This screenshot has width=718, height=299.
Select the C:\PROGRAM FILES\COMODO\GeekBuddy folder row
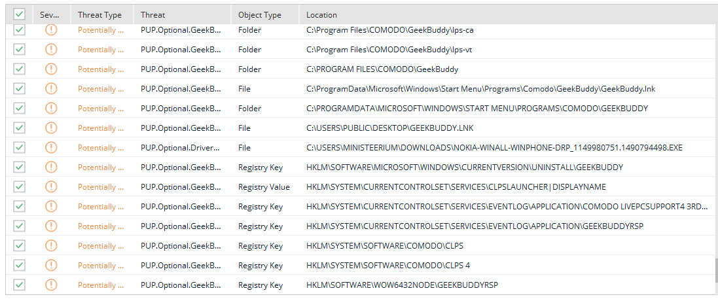[382, 69]
